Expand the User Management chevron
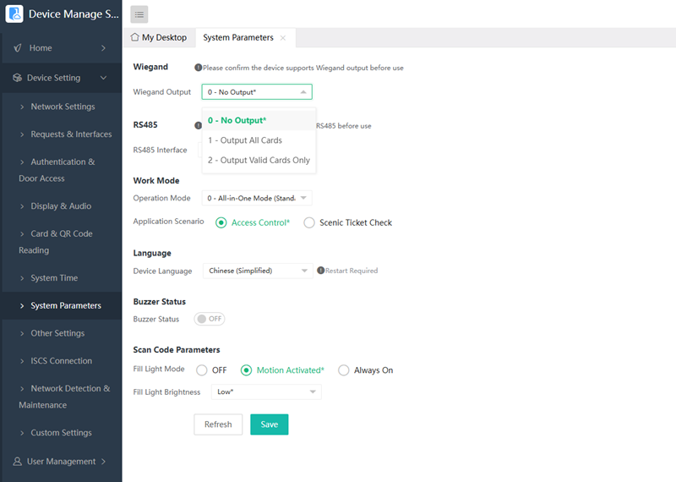676x482 pixels. tap(103, 462)
